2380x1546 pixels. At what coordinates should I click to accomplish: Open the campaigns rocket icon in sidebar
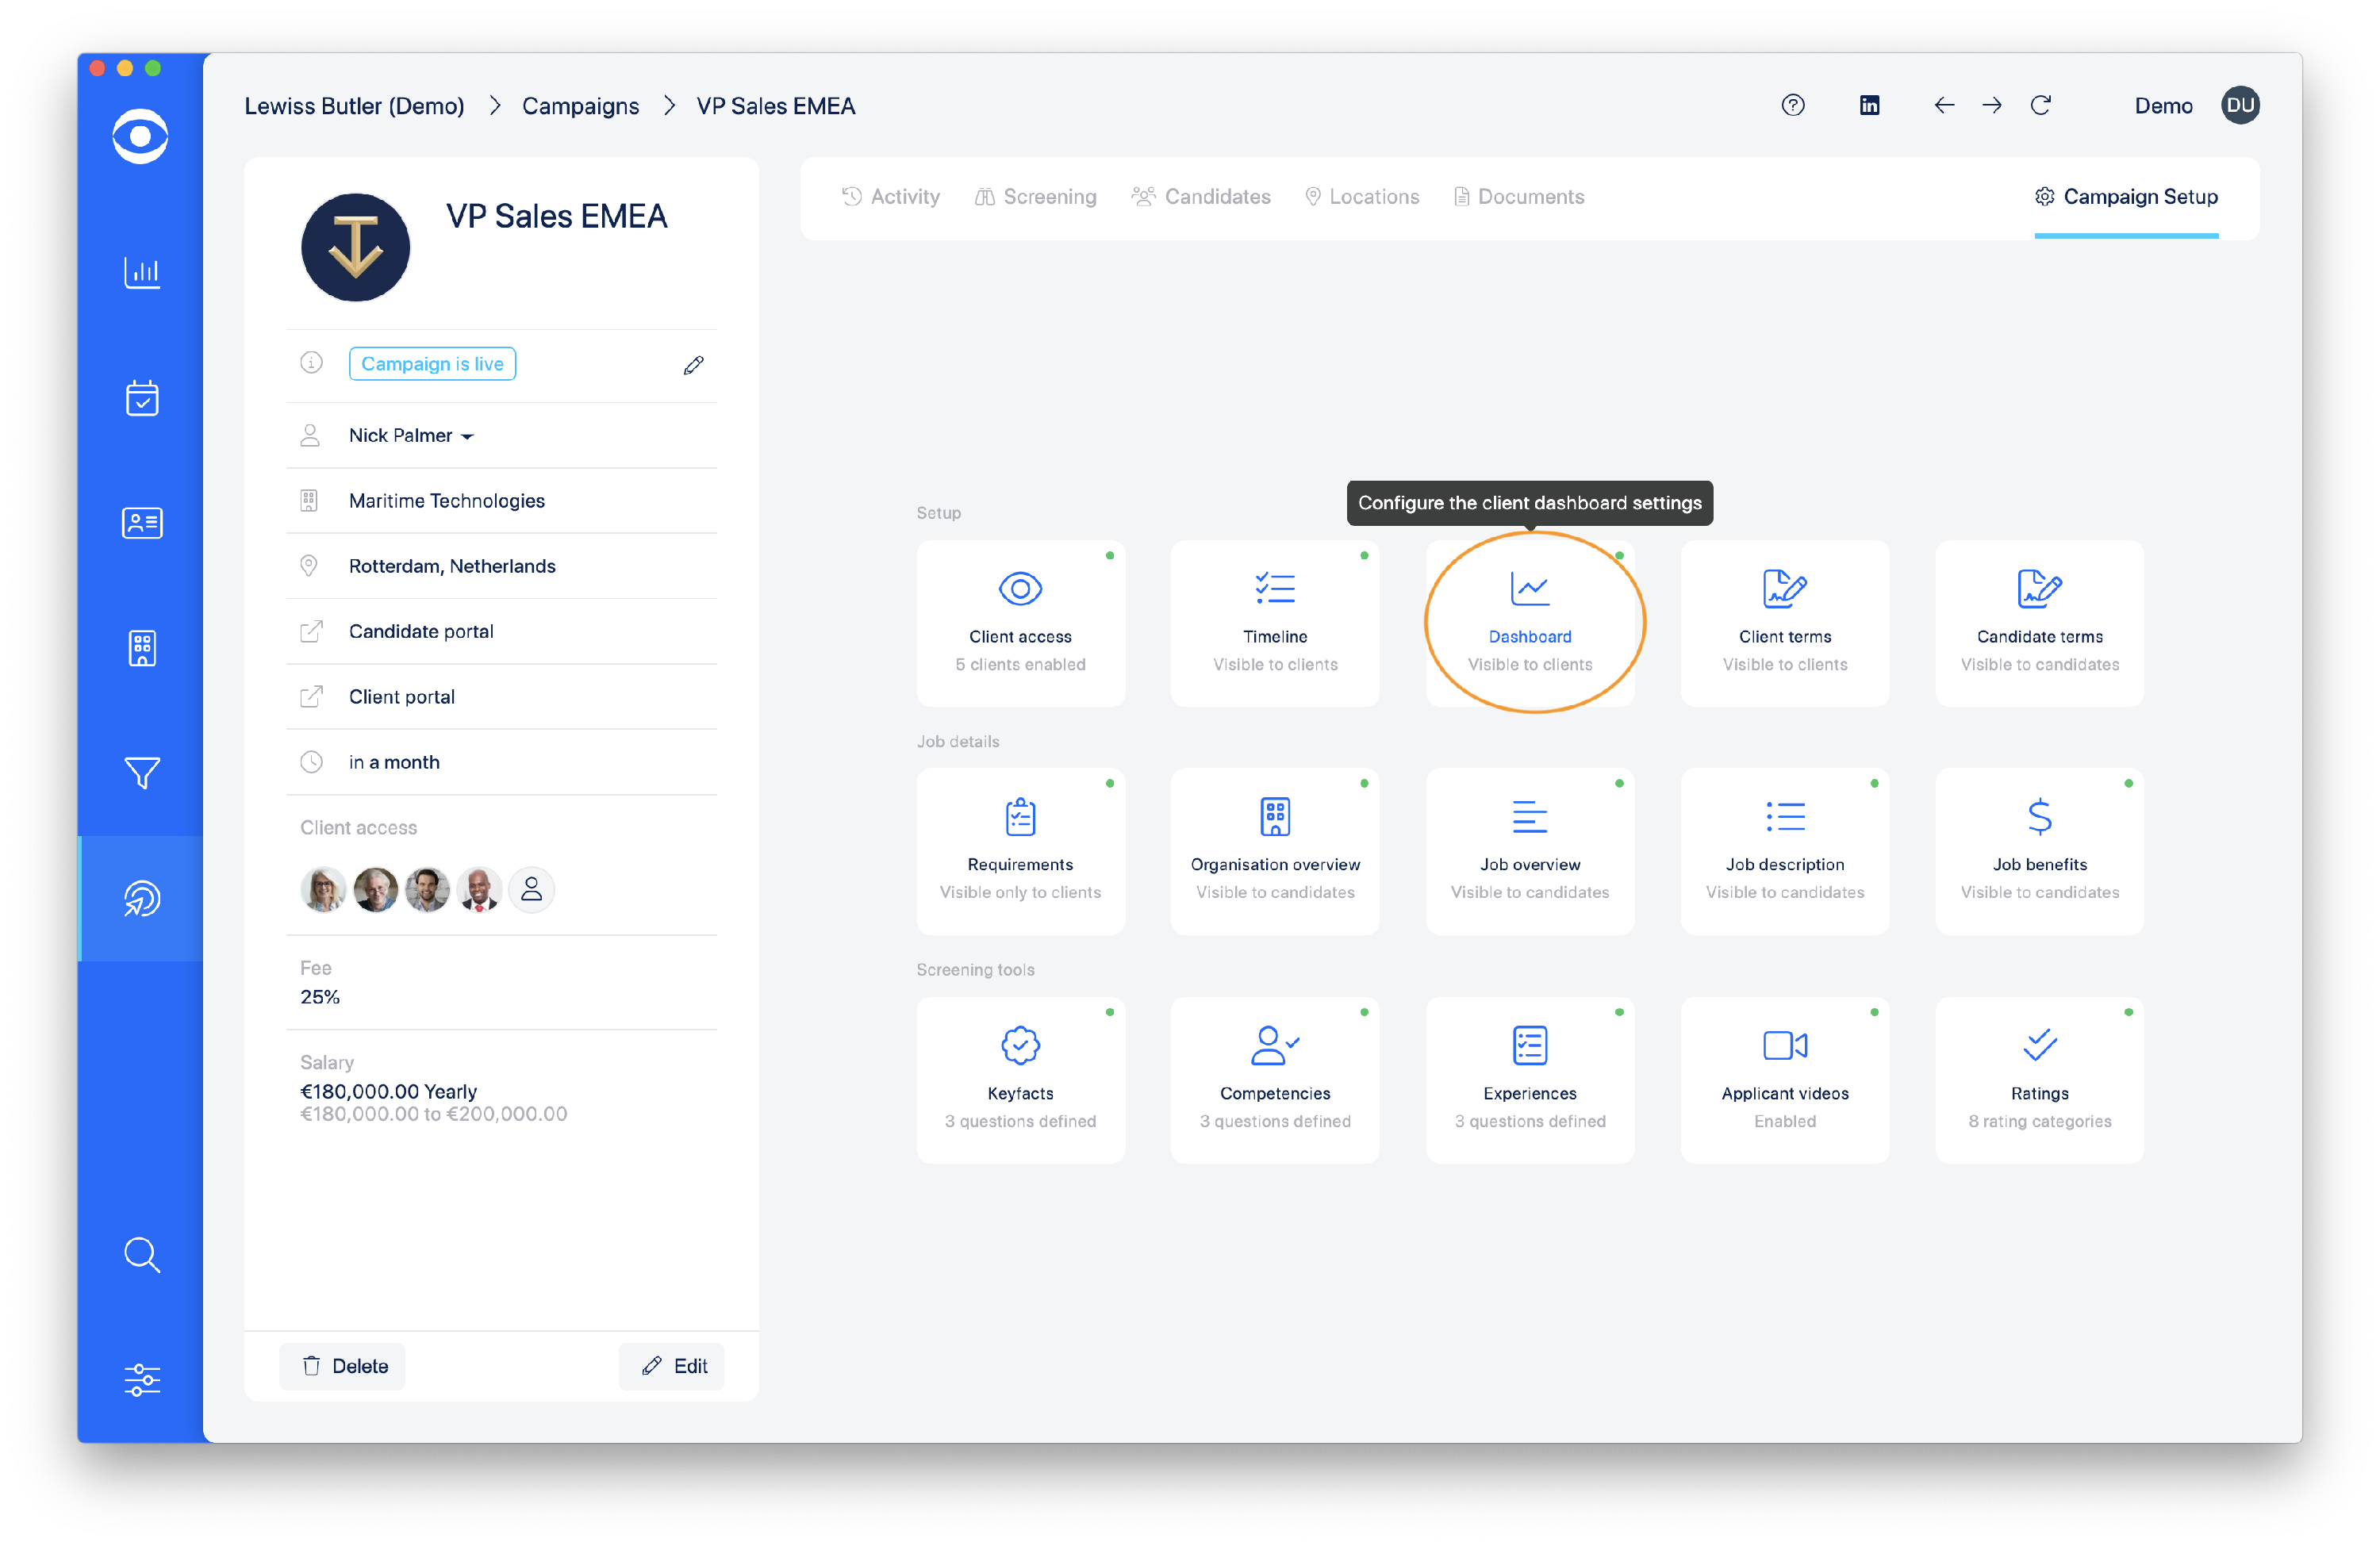click(x=142, y=898)
